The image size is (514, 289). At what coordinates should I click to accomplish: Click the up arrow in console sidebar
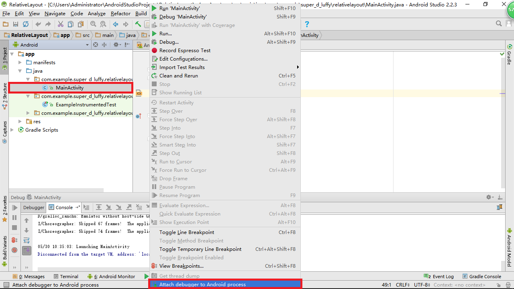[x=27, y=220]
